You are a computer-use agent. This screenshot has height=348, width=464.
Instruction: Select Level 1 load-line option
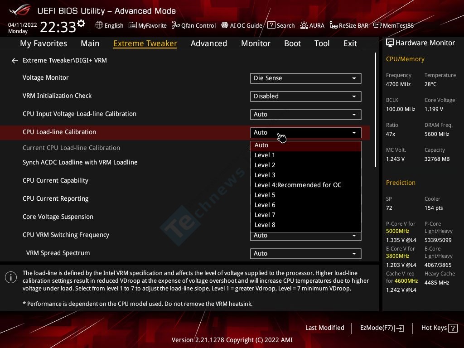tap(306, 155)
